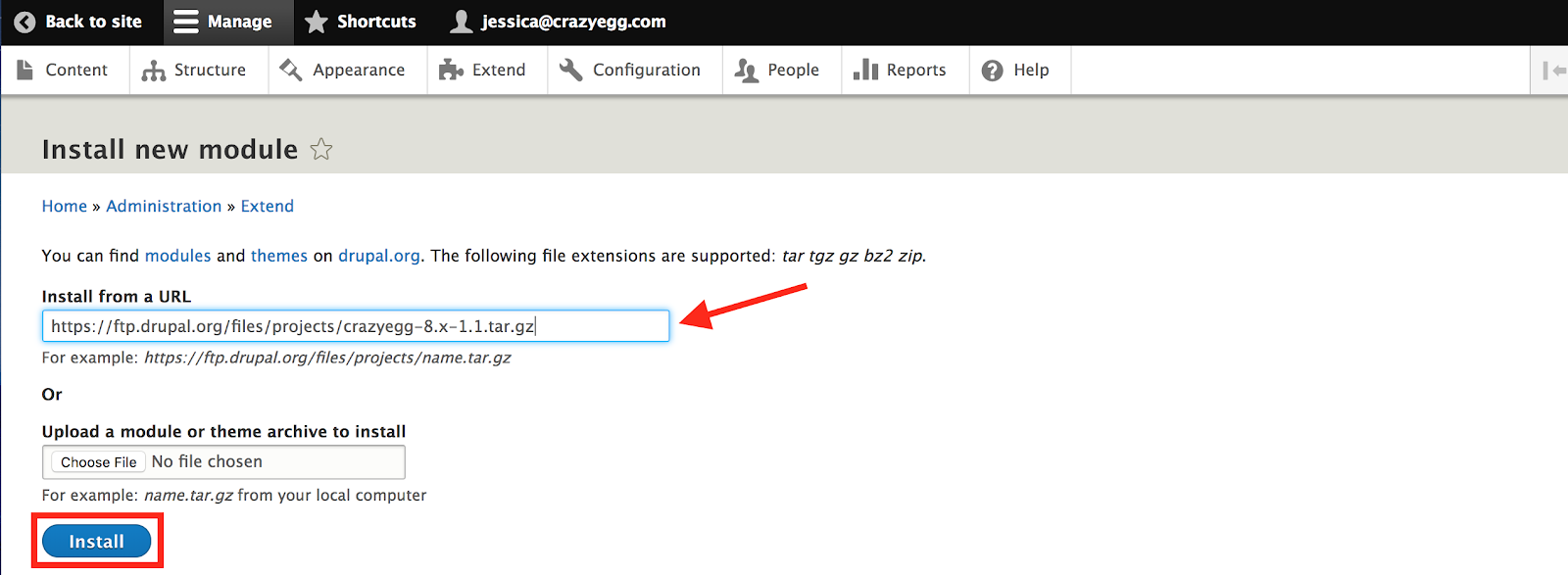1568x575 pixels.
Task: Click the Back to site arrow icon
Action: (x=24, y=22)
